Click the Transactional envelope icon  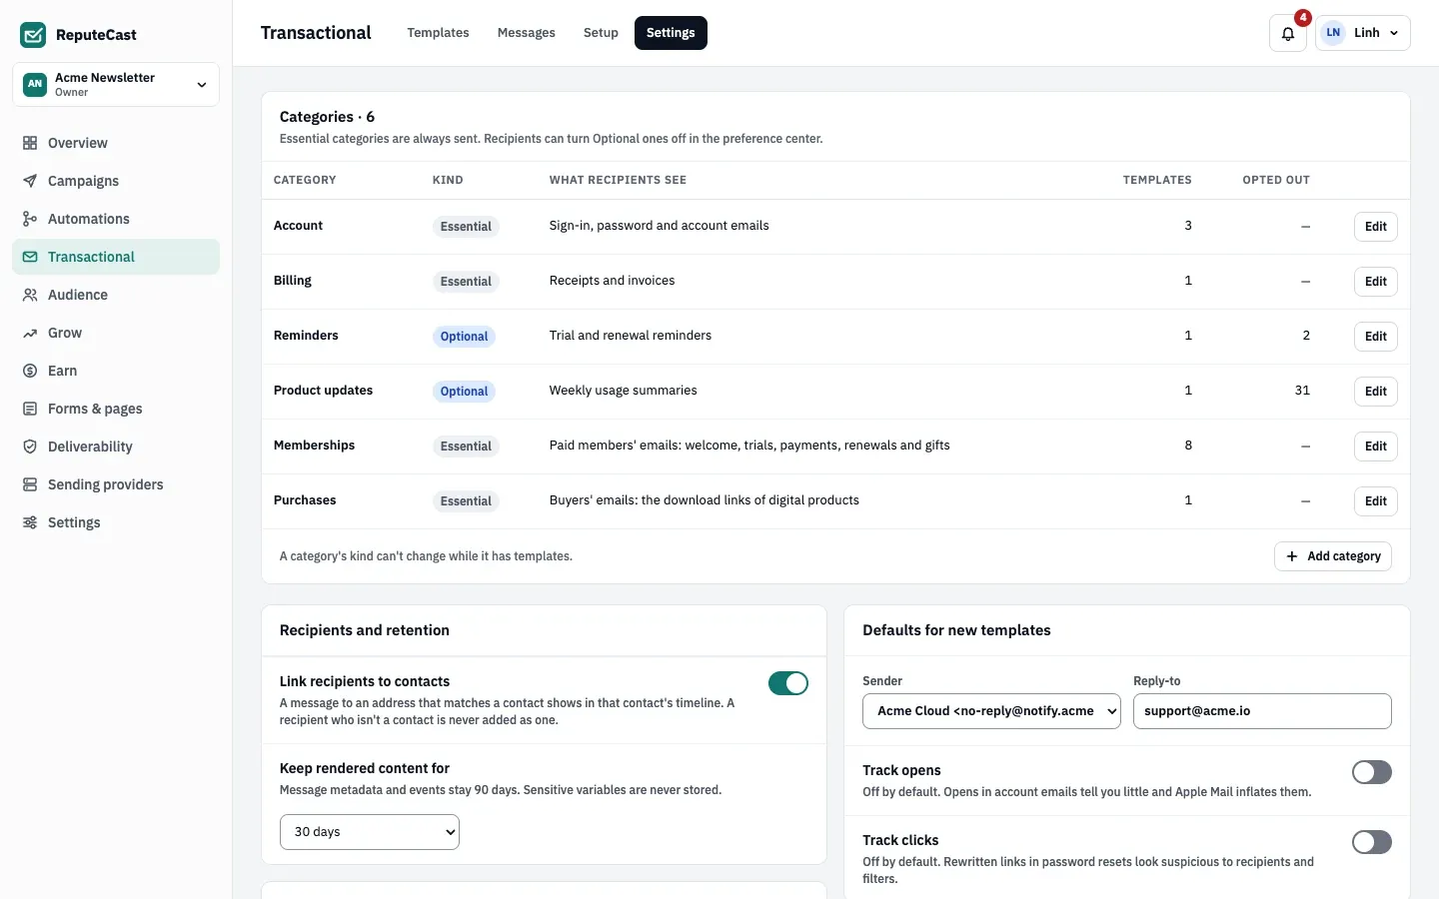pos(30,257)
